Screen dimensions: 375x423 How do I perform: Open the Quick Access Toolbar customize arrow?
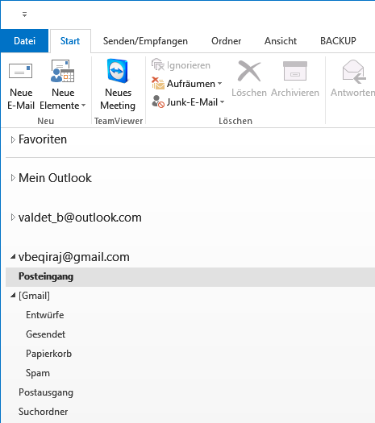click(x=24, y=15)
